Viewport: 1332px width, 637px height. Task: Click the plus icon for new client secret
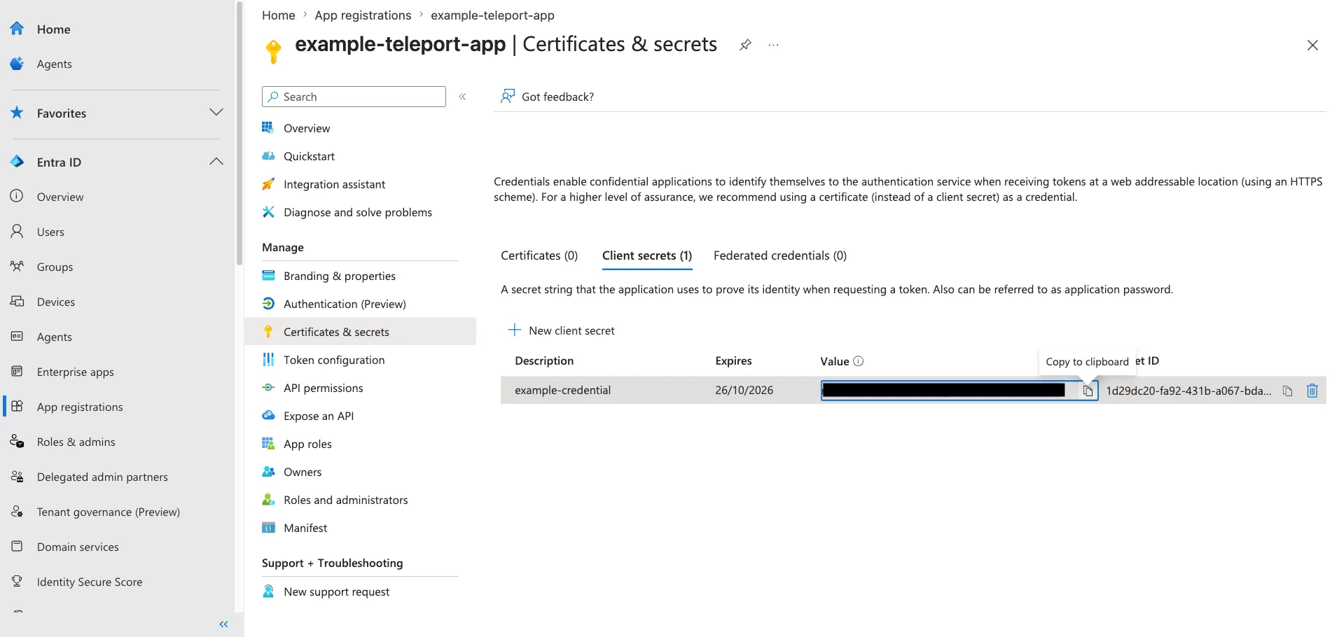click(515, 330)
